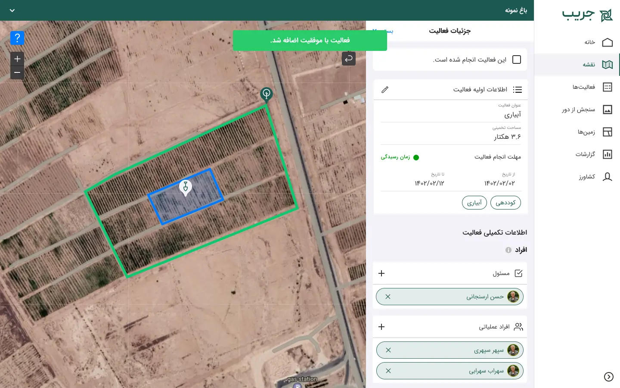620x388 pixels.
Task: Click the lands layout icon in sidebar
Action: (x=608, y=132)
